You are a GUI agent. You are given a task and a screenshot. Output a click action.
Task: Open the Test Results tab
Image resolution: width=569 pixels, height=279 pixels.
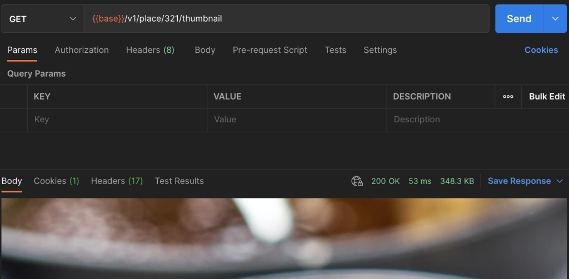pos(179,181)
